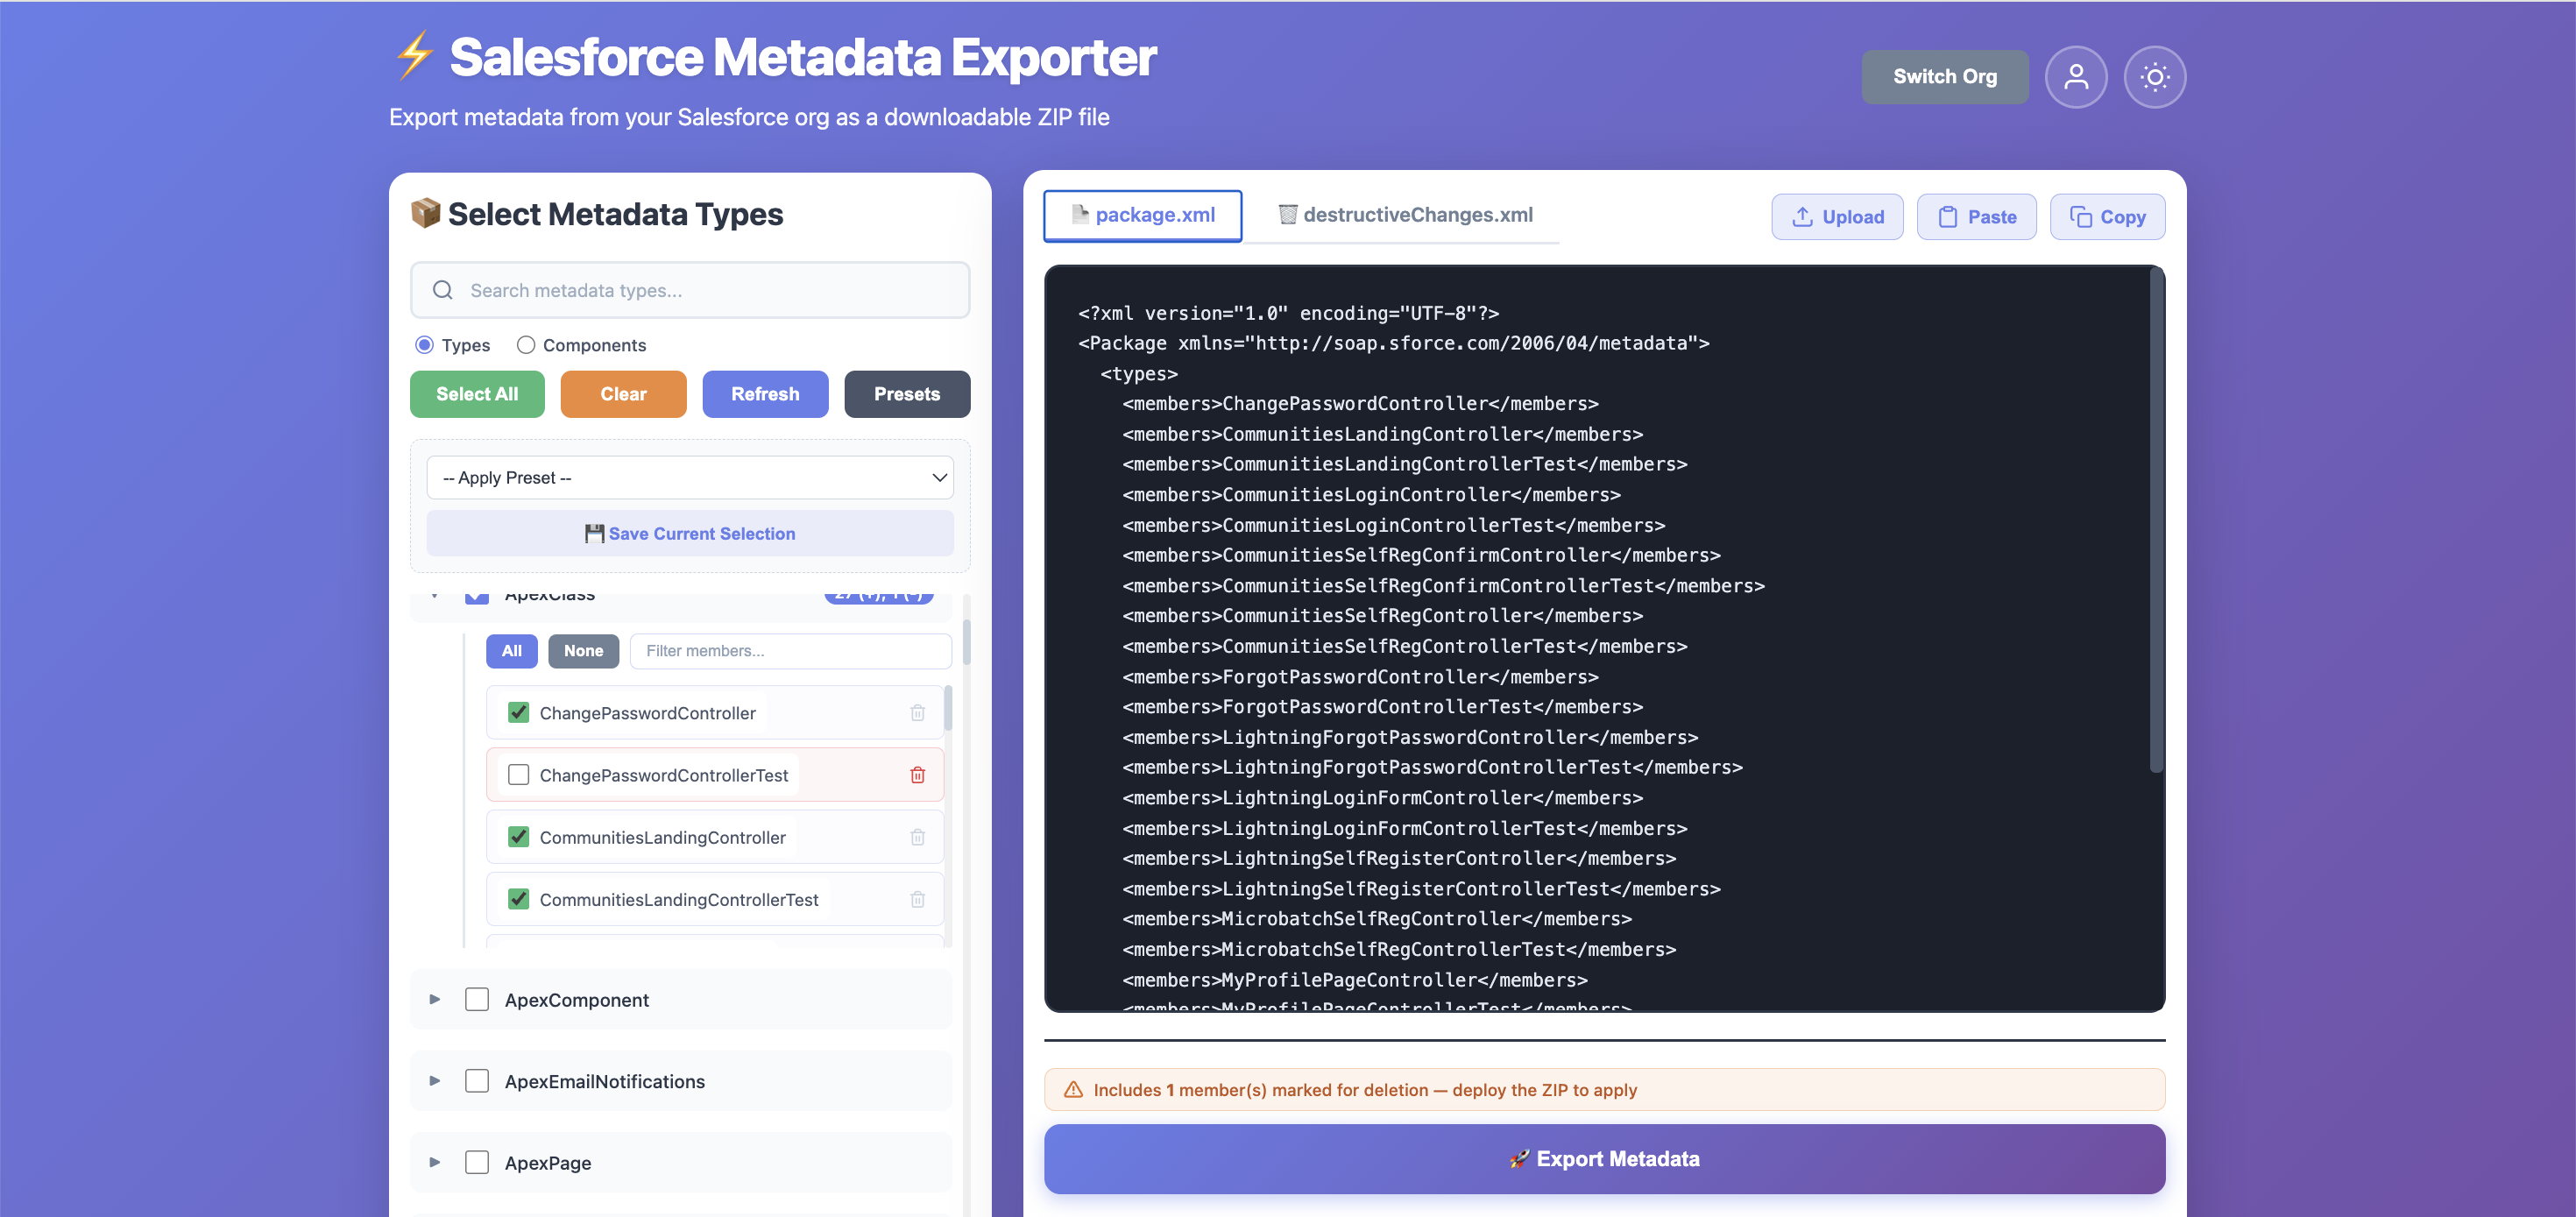Click Save Current Selection button

click(x=690, y=533)
